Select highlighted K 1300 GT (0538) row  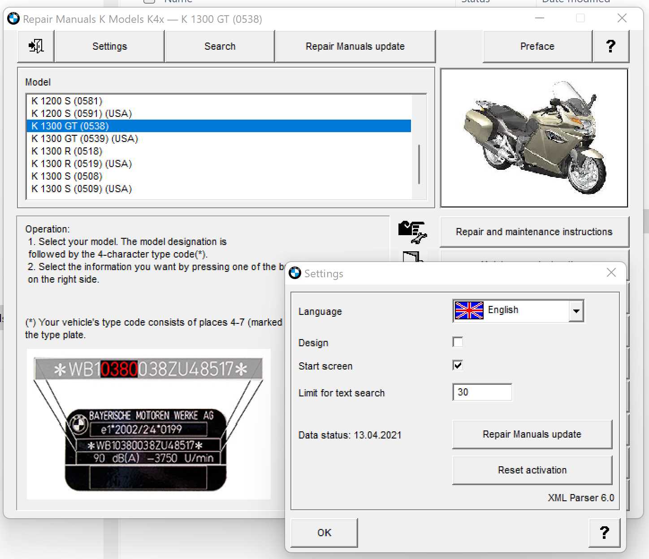pos(219,126)
